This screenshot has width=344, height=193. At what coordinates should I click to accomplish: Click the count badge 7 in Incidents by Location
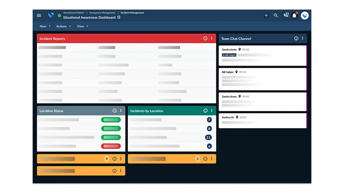(x=209, y=120)
